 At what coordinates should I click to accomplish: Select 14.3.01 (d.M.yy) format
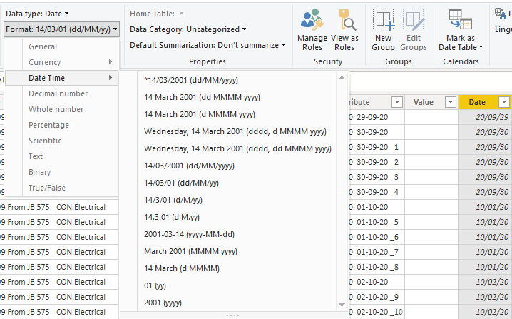(x=228, y=217)
